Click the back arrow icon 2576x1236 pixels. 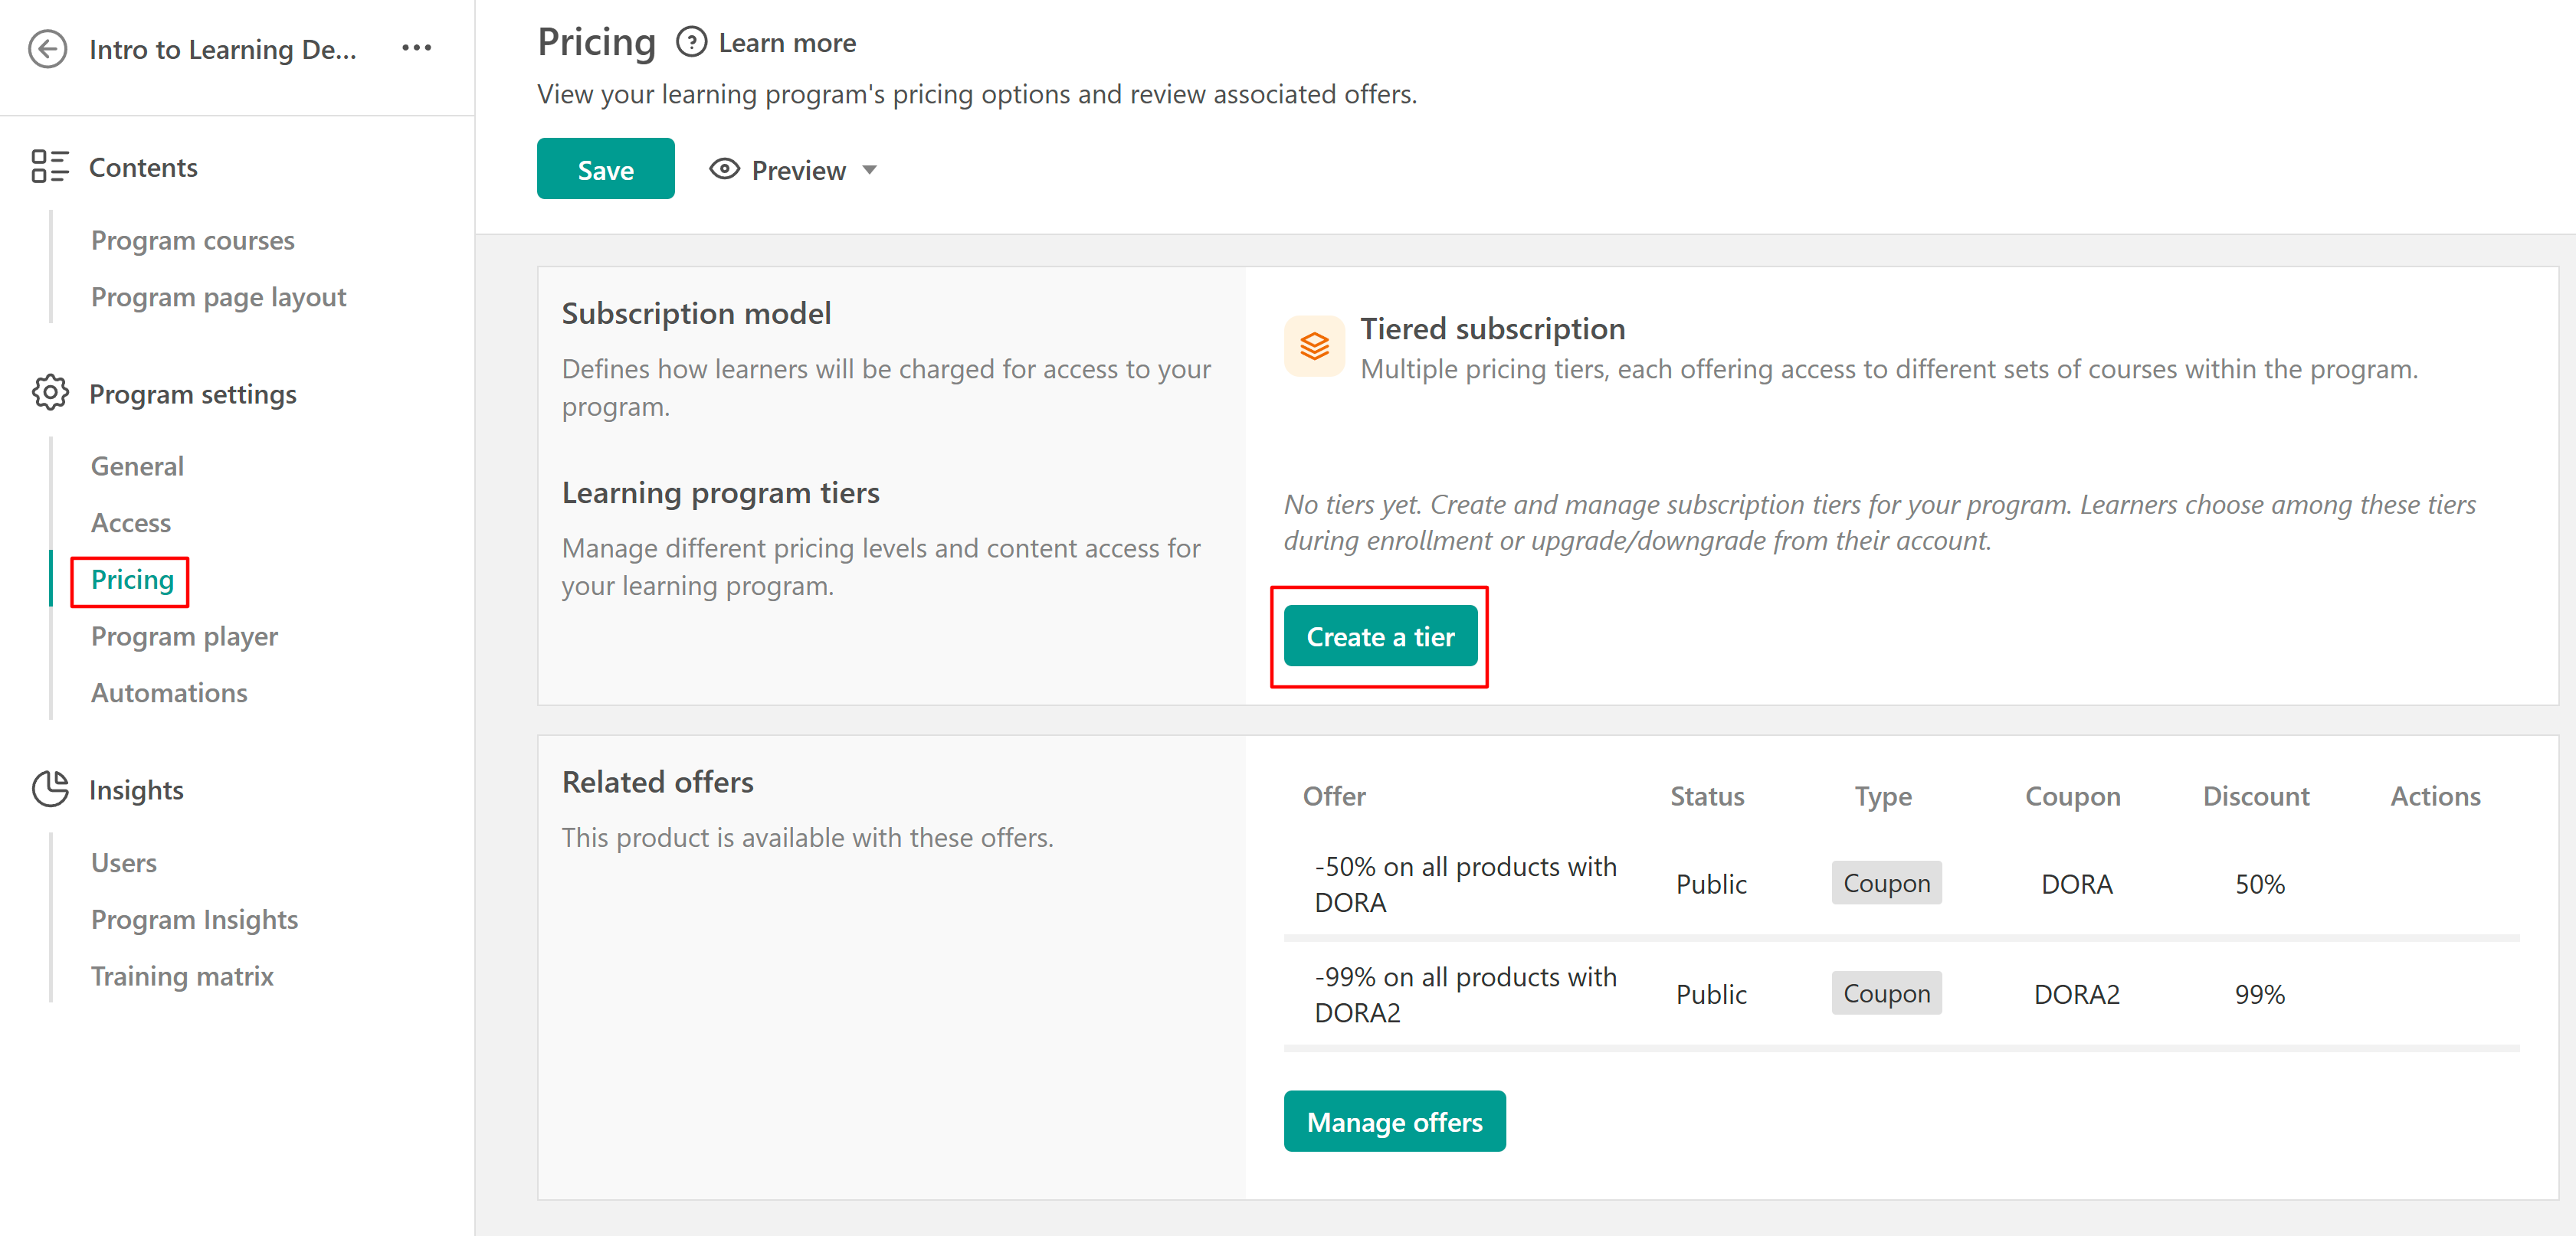[x=47, y=49]
